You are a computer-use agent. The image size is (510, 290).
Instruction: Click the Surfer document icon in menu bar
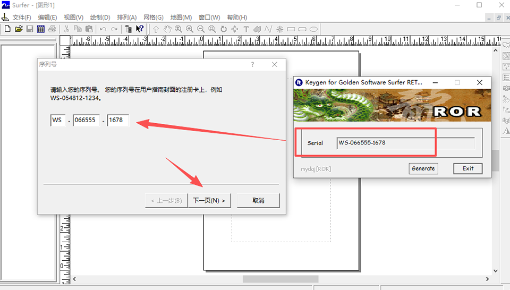pos(5,17)
